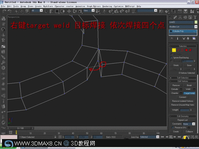This screenshot has width=199, height=149.
Task: Open the File menu
Action: tap(3, 6)
